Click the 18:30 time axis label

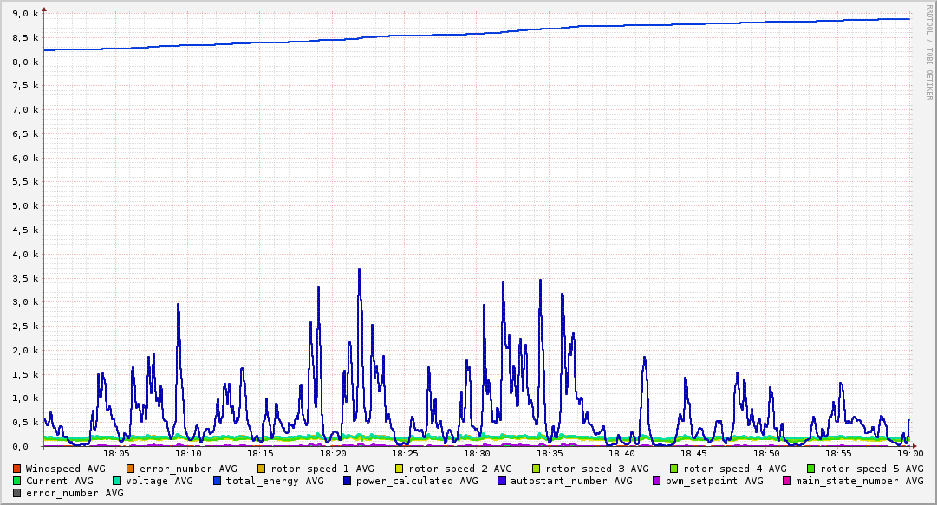pos(477,453)
